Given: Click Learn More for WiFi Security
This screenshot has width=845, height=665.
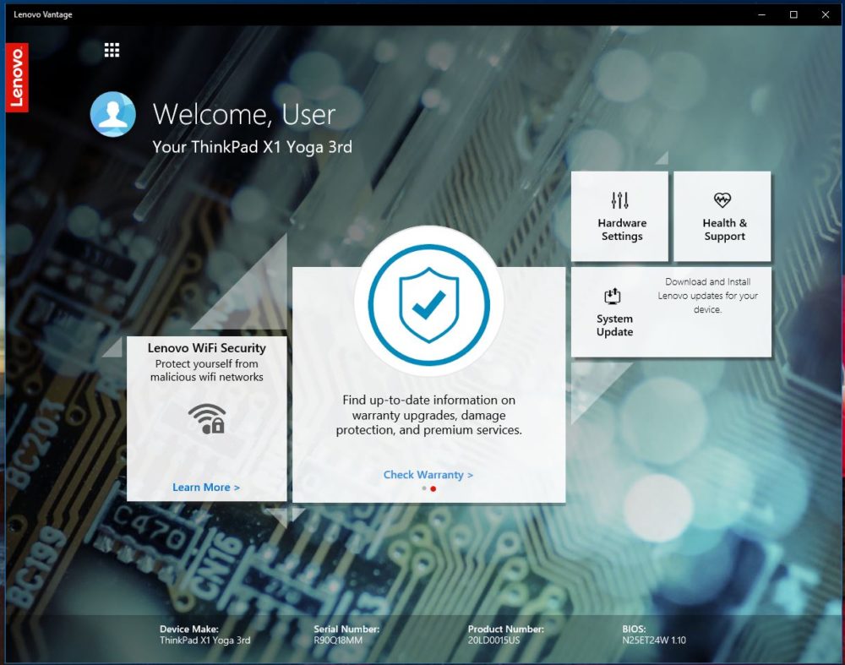Looking at the screenshot, I should tap(206, 488).
